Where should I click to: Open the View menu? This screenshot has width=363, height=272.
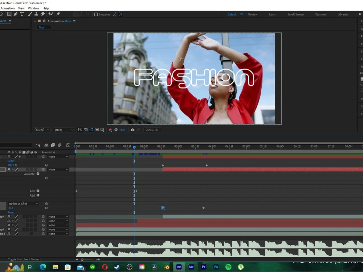coord(21,8)
